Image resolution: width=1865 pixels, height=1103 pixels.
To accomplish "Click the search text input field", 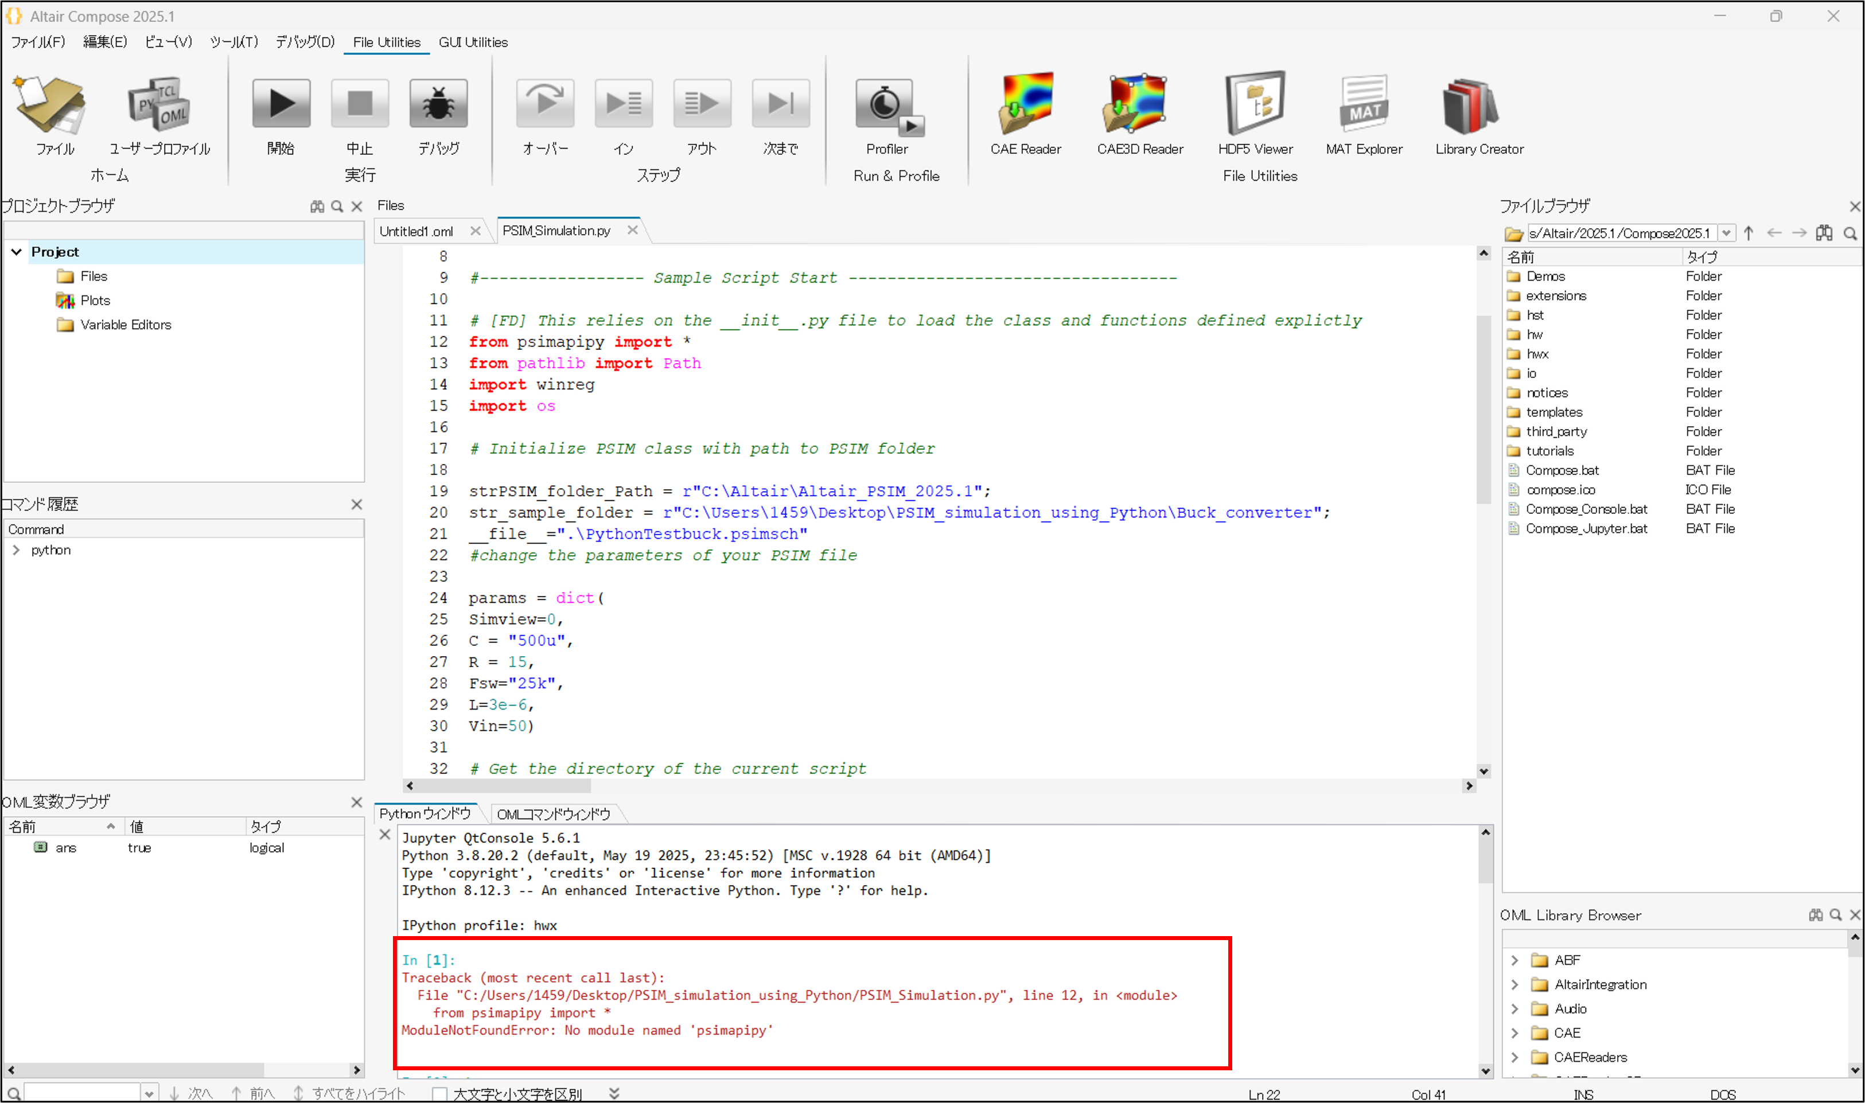I will [x=82, y=1093].
